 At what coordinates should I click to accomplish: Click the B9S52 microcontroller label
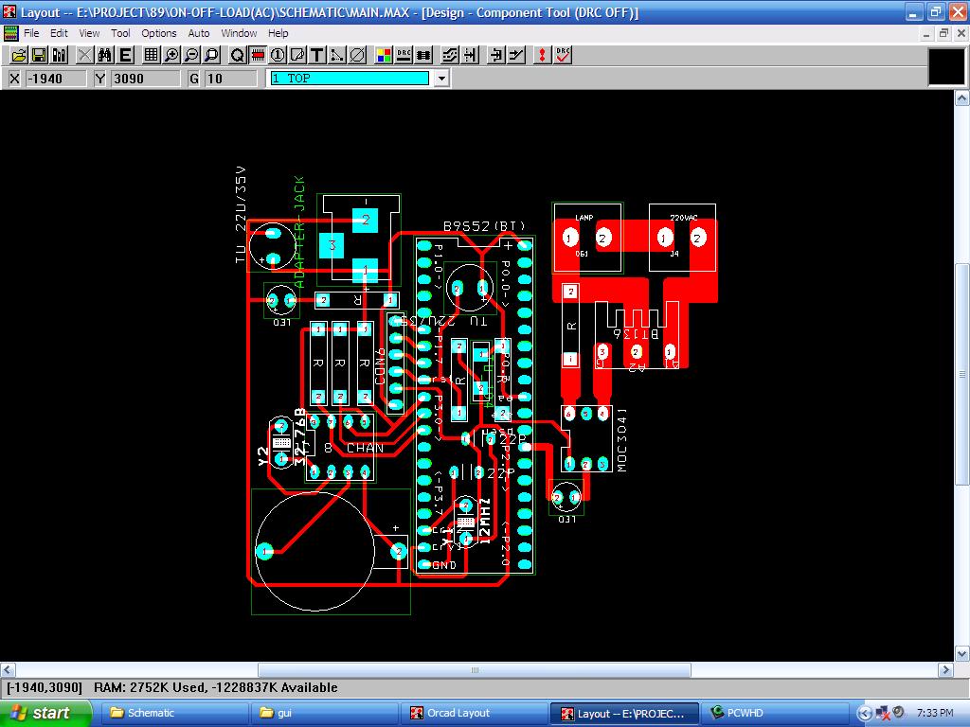click(x=484, y=227)
